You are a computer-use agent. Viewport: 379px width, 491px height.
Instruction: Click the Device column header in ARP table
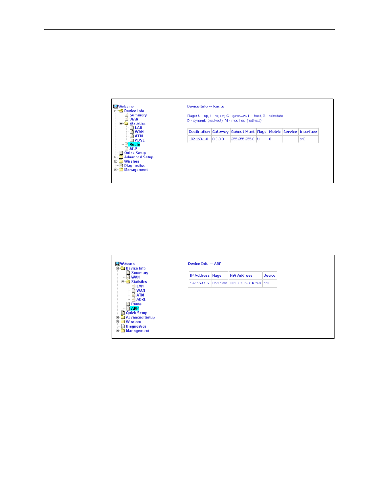click(x=270, y=276)
